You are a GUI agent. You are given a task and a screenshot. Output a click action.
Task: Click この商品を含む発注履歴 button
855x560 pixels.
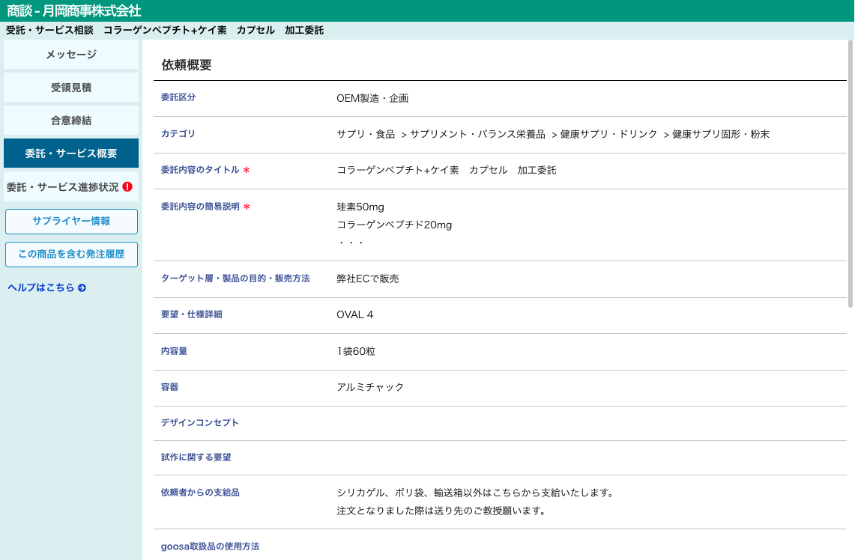[71, 255]
